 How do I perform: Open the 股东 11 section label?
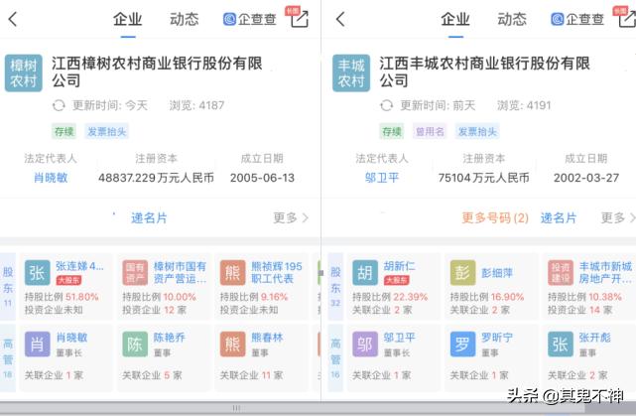[x=8, y=287]
